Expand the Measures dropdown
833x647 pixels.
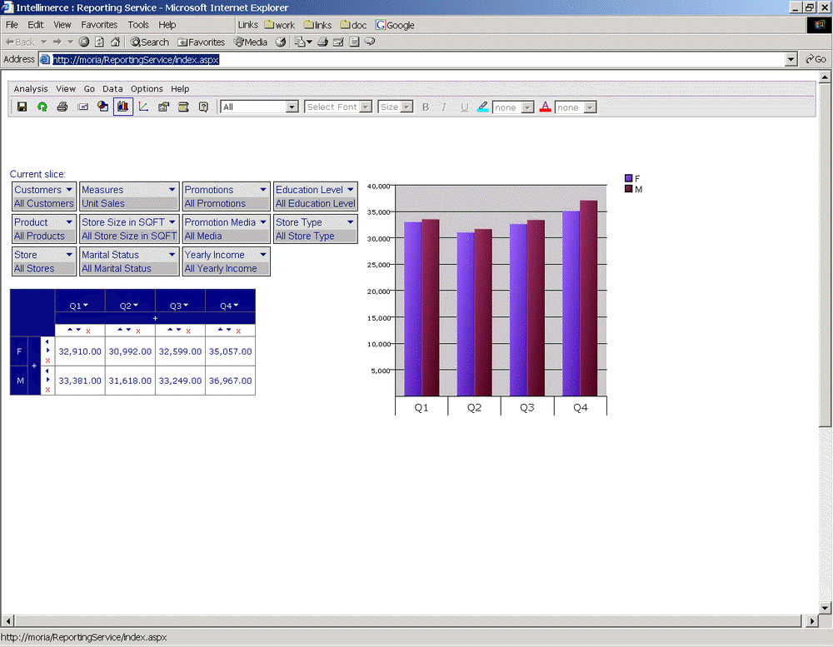[x=172, y=190]
